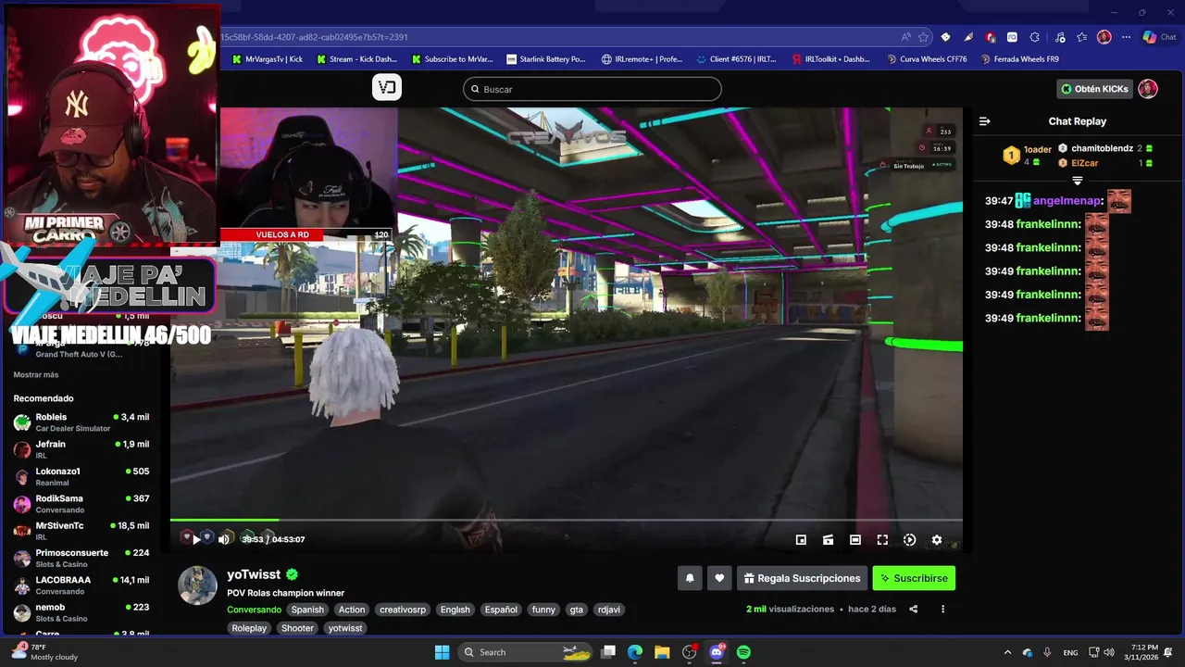Screen dimensions: 1185x667
Task: Click the green Suscribirse button
Action: [914, 578]
